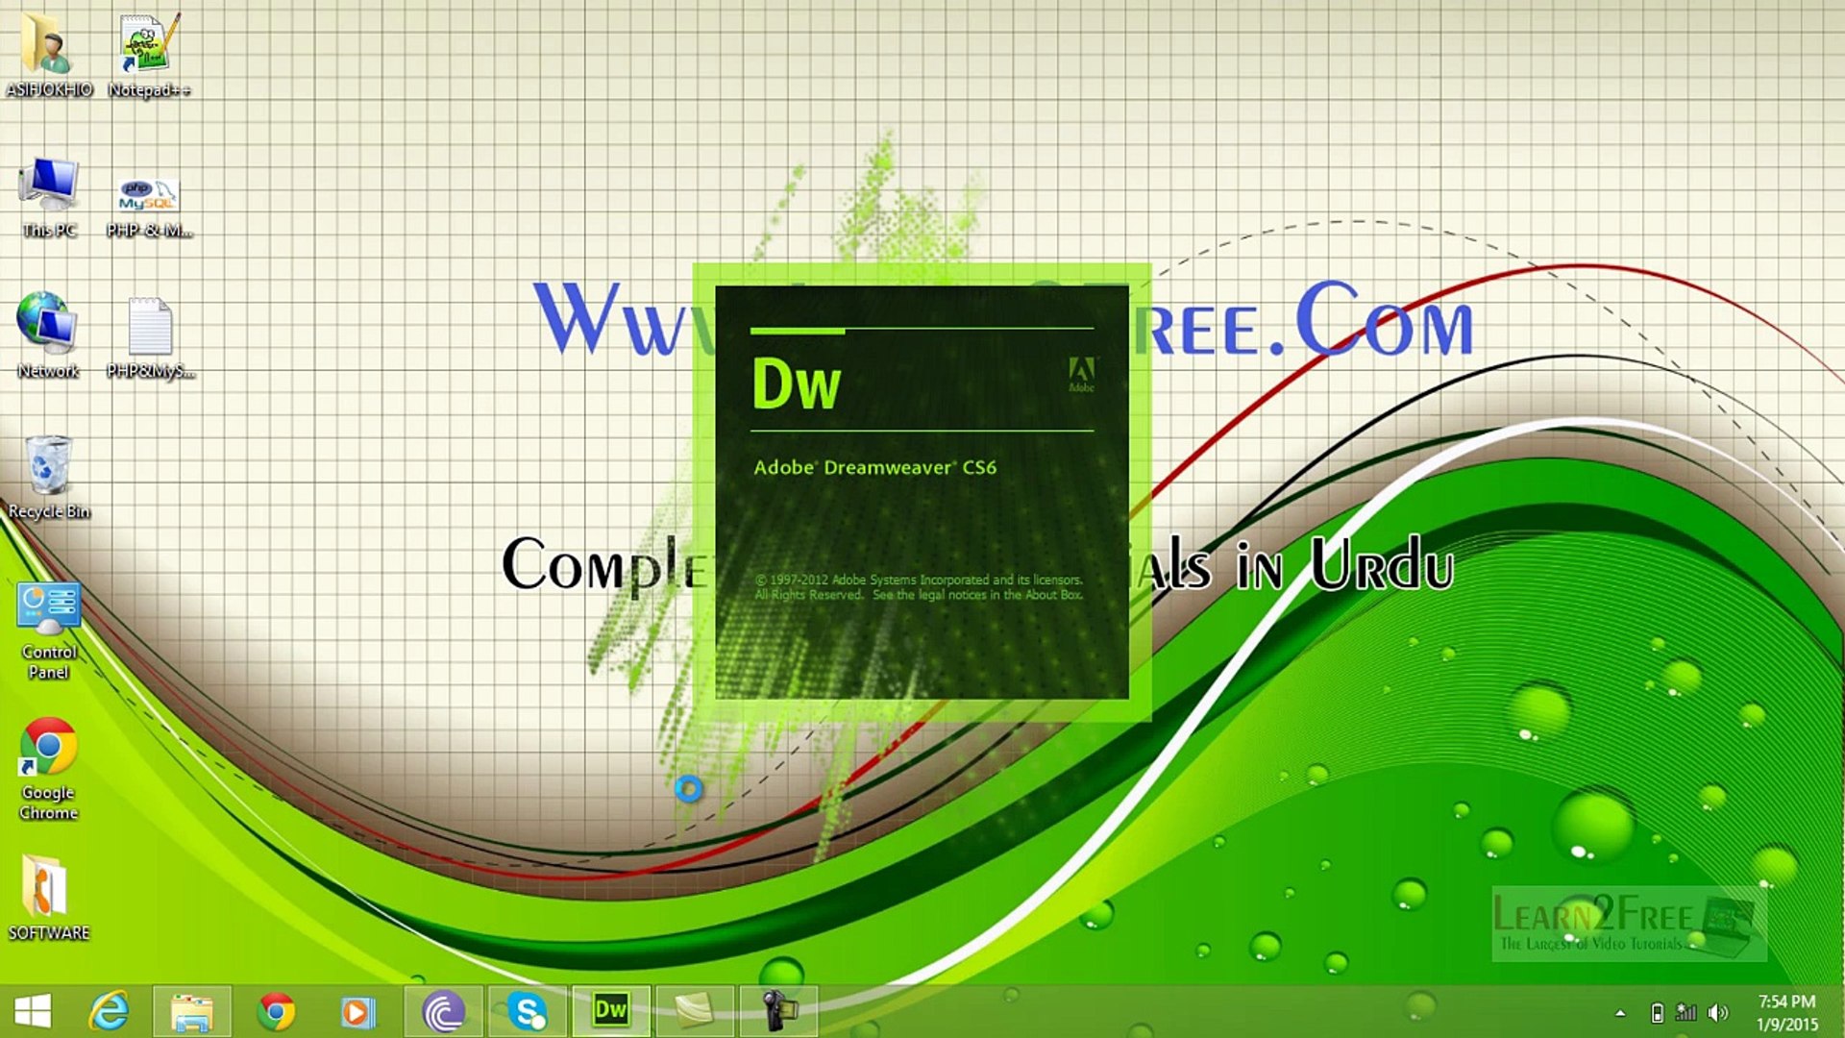This screenshot has width=1845, height=1038.
Task: Open Adobe Dreamweaver from the taskbar
Action: tap(612, 1011)
